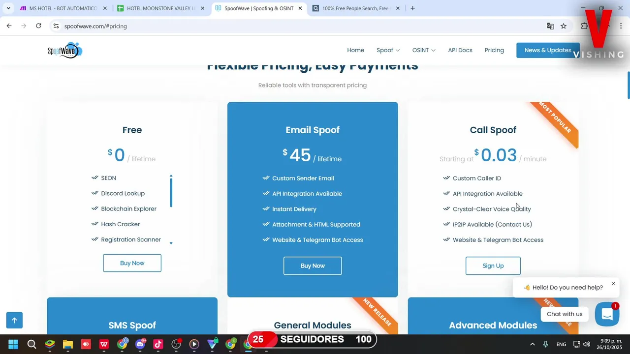Click the site information icon beside URL
630x354 pixels.
coord(56,26)
